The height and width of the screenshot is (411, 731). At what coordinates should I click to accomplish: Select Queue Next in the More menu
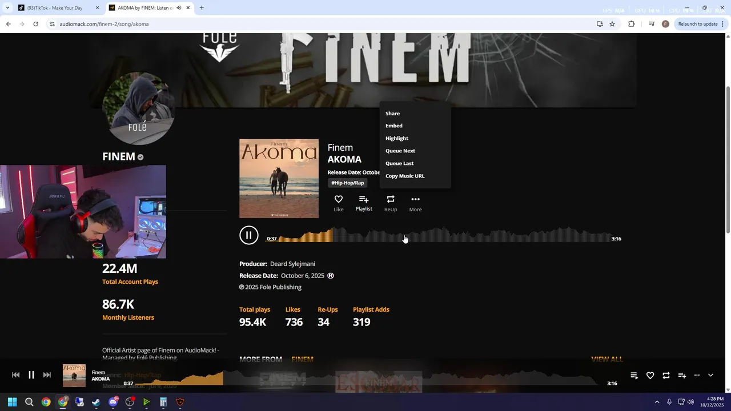pyautogui.click(x=400, y=151)
